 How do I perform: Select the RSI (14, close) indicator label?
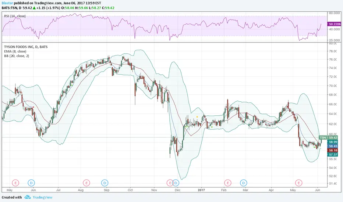click(x=15, y=16)
